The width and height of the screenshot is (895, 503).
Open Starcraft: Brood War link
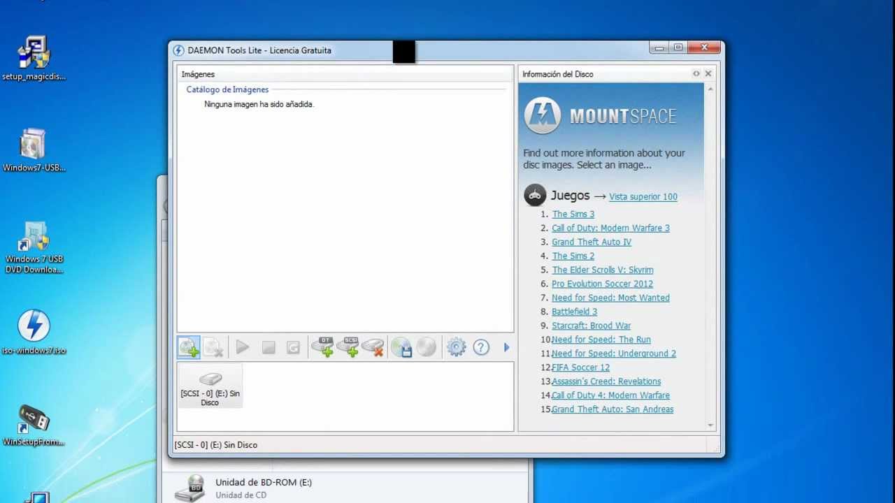(591, 326)
